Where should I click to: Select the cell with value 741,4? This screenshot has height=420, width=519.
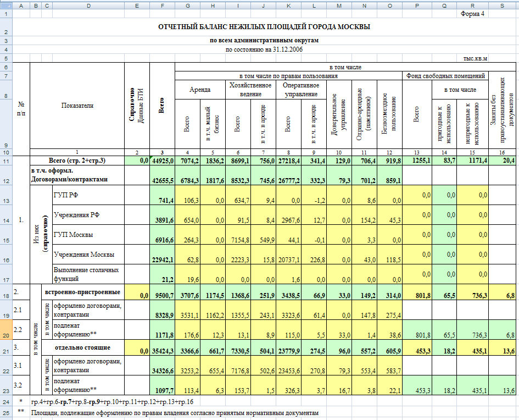pyautogui.click(x=162, y=195)
